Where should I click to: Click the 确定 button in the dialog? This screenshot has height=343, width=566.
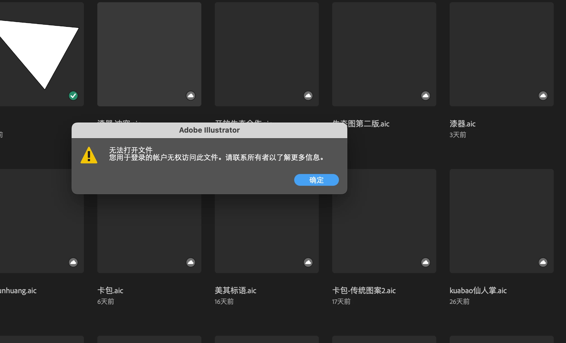316,180
